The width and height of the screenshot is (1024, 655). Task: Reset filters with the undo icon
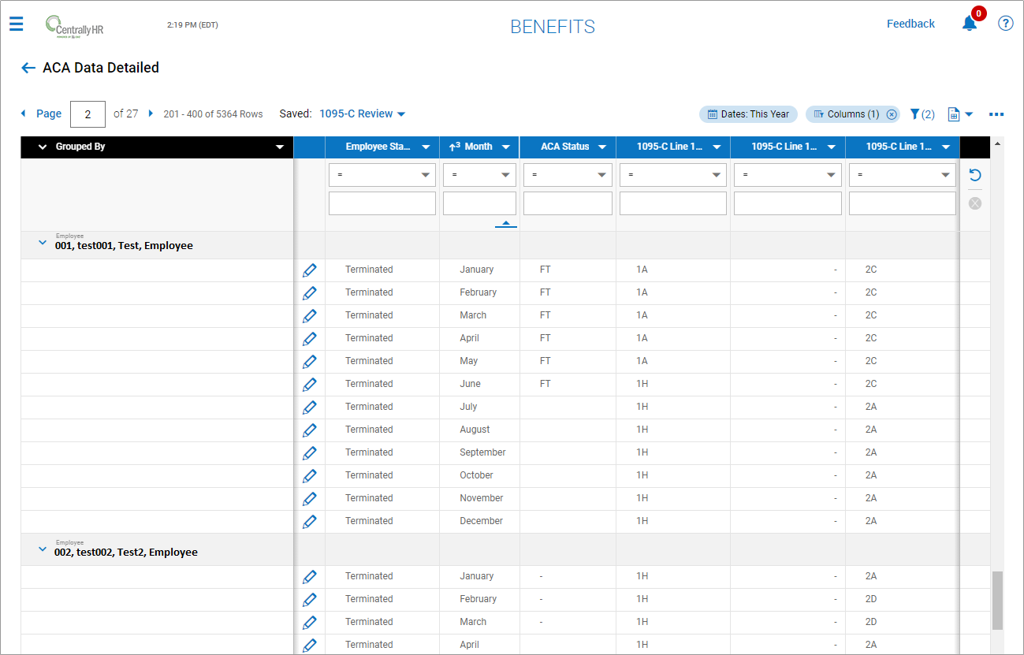[975, 175]
